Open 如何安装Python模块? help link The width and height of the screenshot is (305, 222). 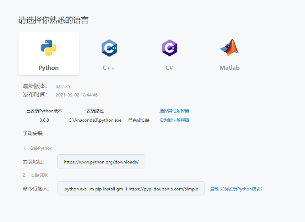pyautogui.click(x=241, y=189)
